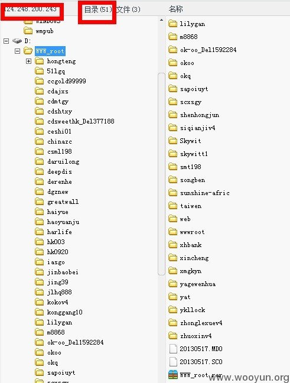Viewport: 290px width, 383px height.
Task: Click the derenhe folder icon
Action: [40, 181]
